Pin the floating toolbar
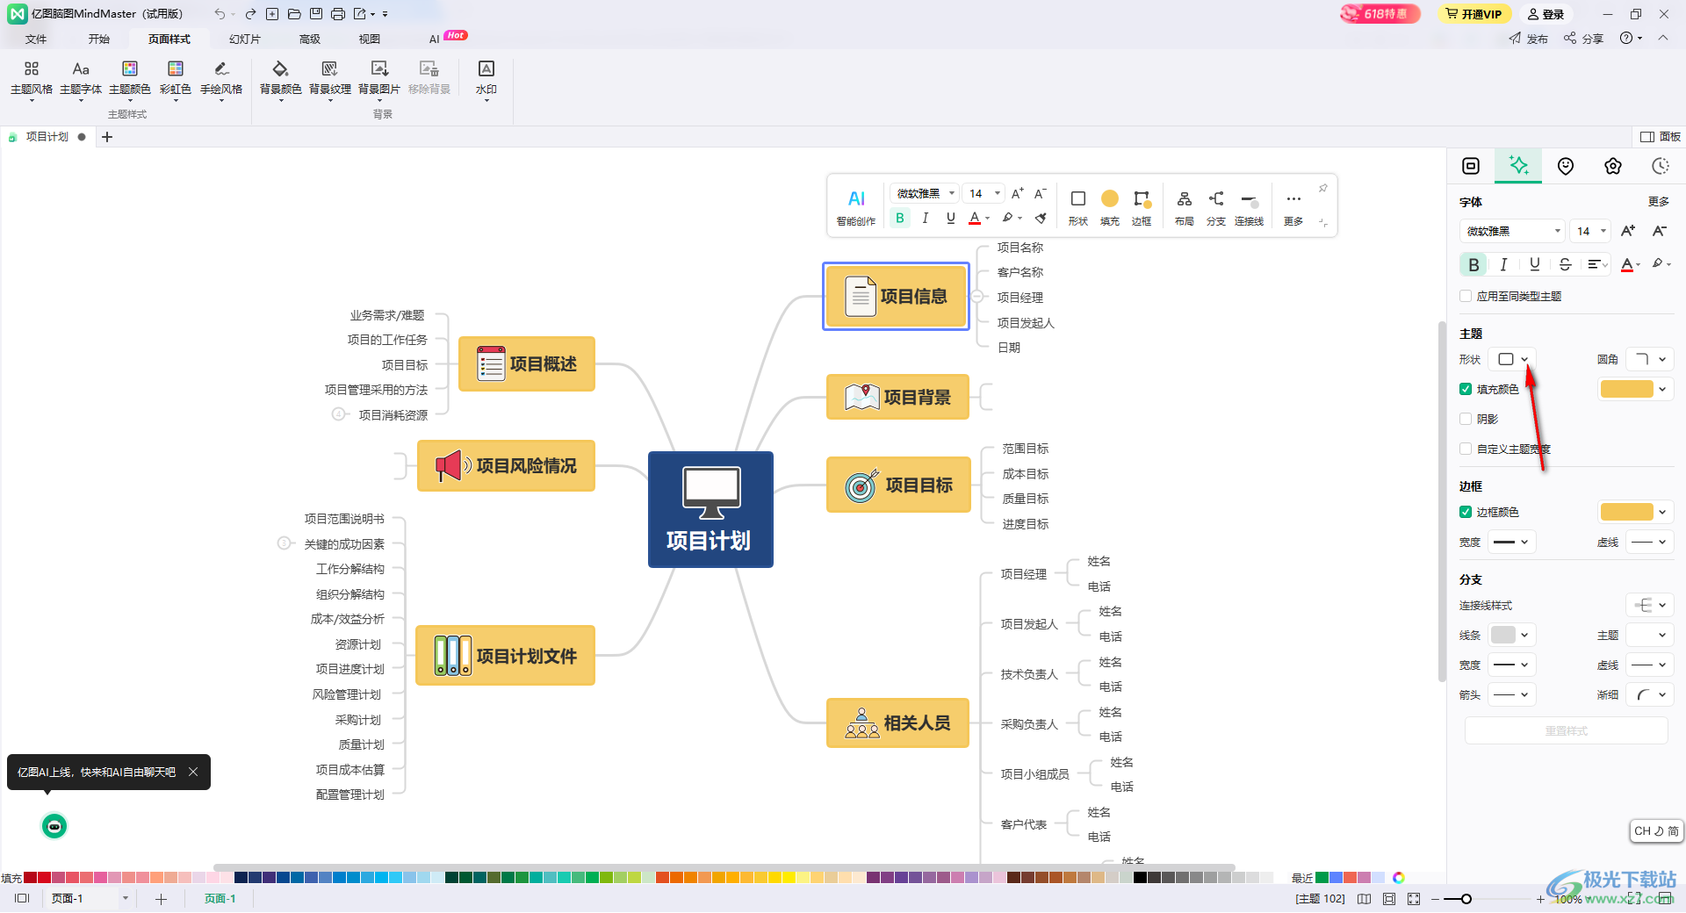The width and height of the screenshot is (1686, 913). coord(1322,188)
